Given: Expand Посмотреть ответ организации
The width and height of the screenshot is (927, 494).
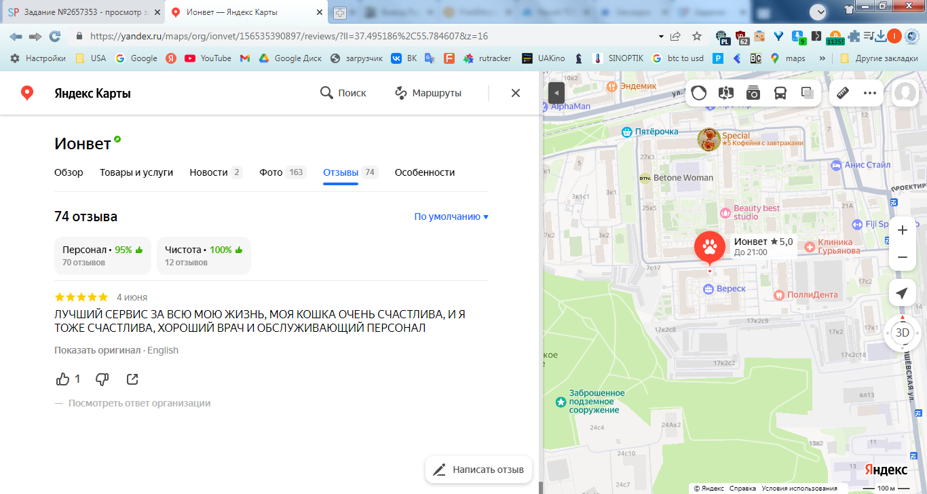Looking at the screenshot, I should [x=140, y=403].
